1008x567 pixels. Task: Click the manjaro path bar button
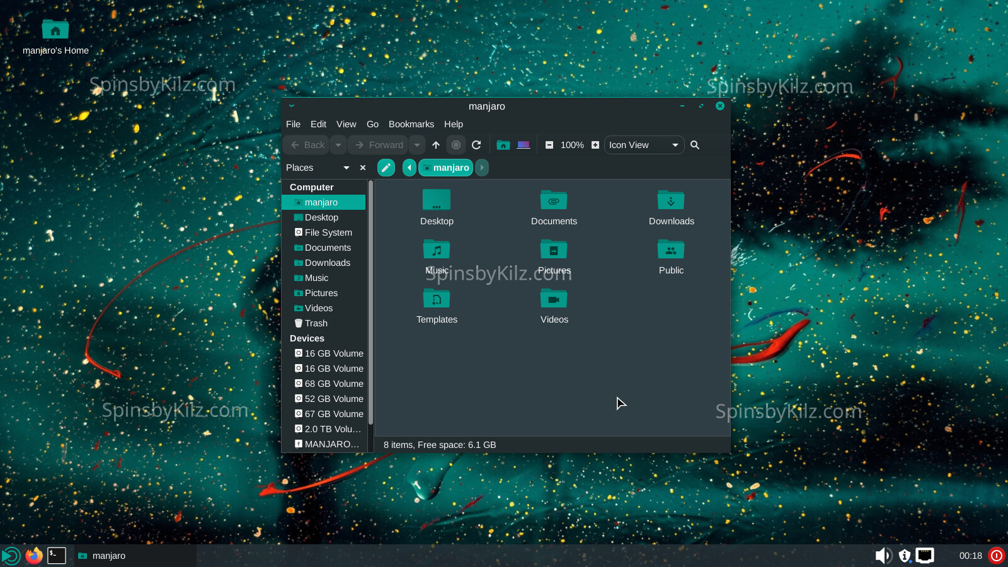point(446,168)
